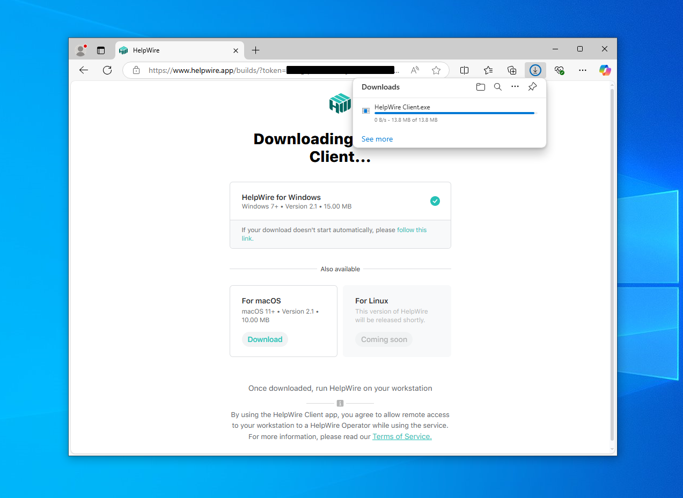Viewport: 683px width, 498px height.
Task: Click the Downloads panel title
Action: point(381,87)
